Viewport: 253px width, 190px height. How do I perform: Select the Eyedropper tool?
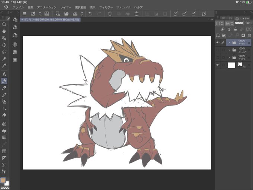click(4, 65)
